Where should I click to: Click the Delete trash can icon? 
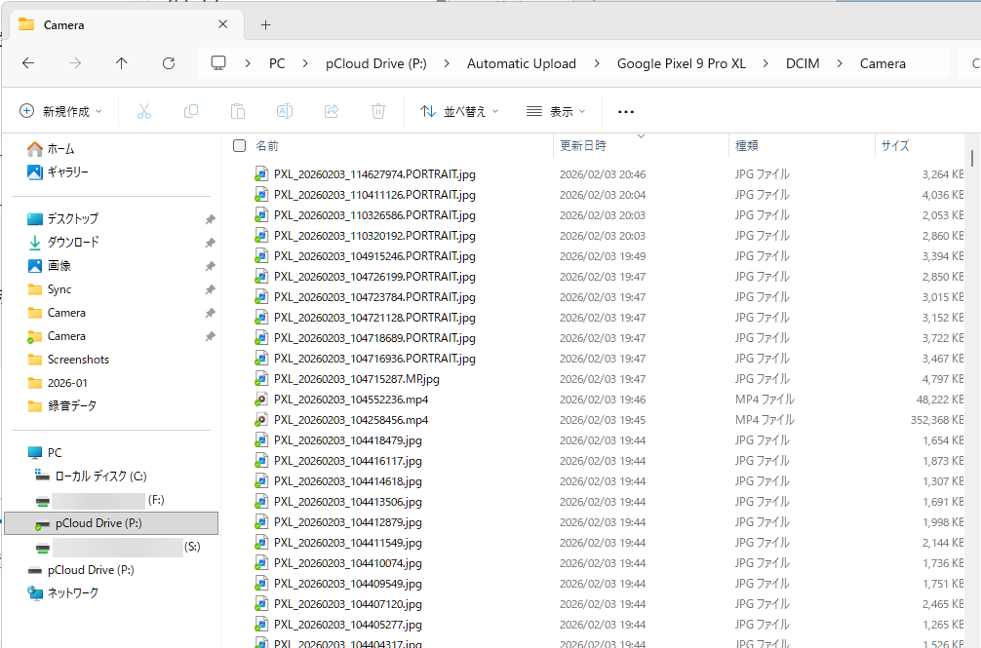coord(378,111)
